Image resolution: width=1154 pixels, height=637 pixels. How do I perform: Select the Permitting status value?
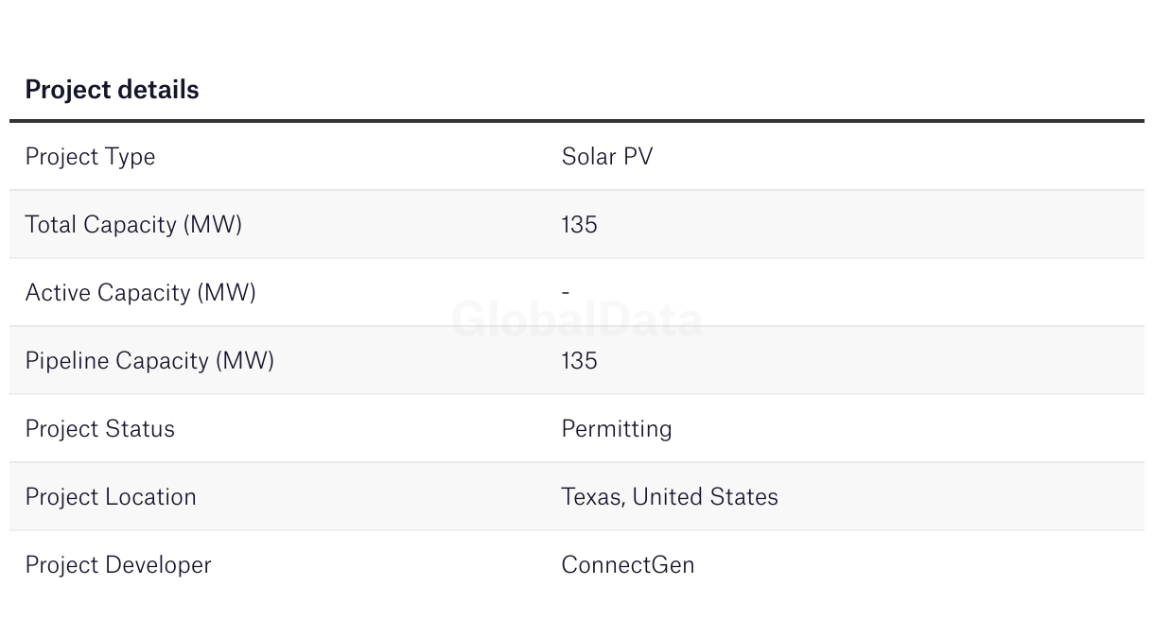coord(616,429)
